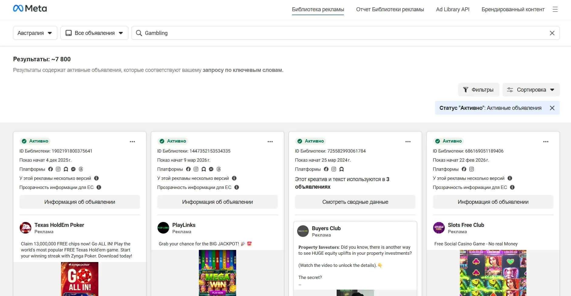Open the Все объявления category dropdown

click(94, 33)
